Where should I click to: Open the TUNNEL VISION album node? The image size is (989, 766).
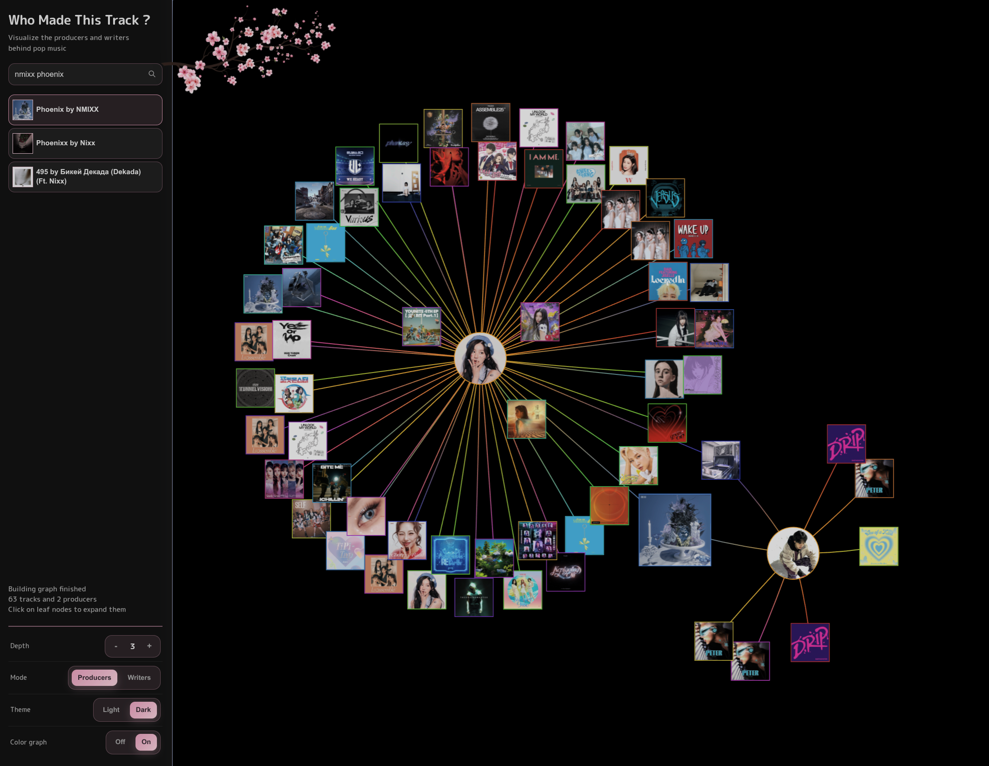click(x=255, y=388)
